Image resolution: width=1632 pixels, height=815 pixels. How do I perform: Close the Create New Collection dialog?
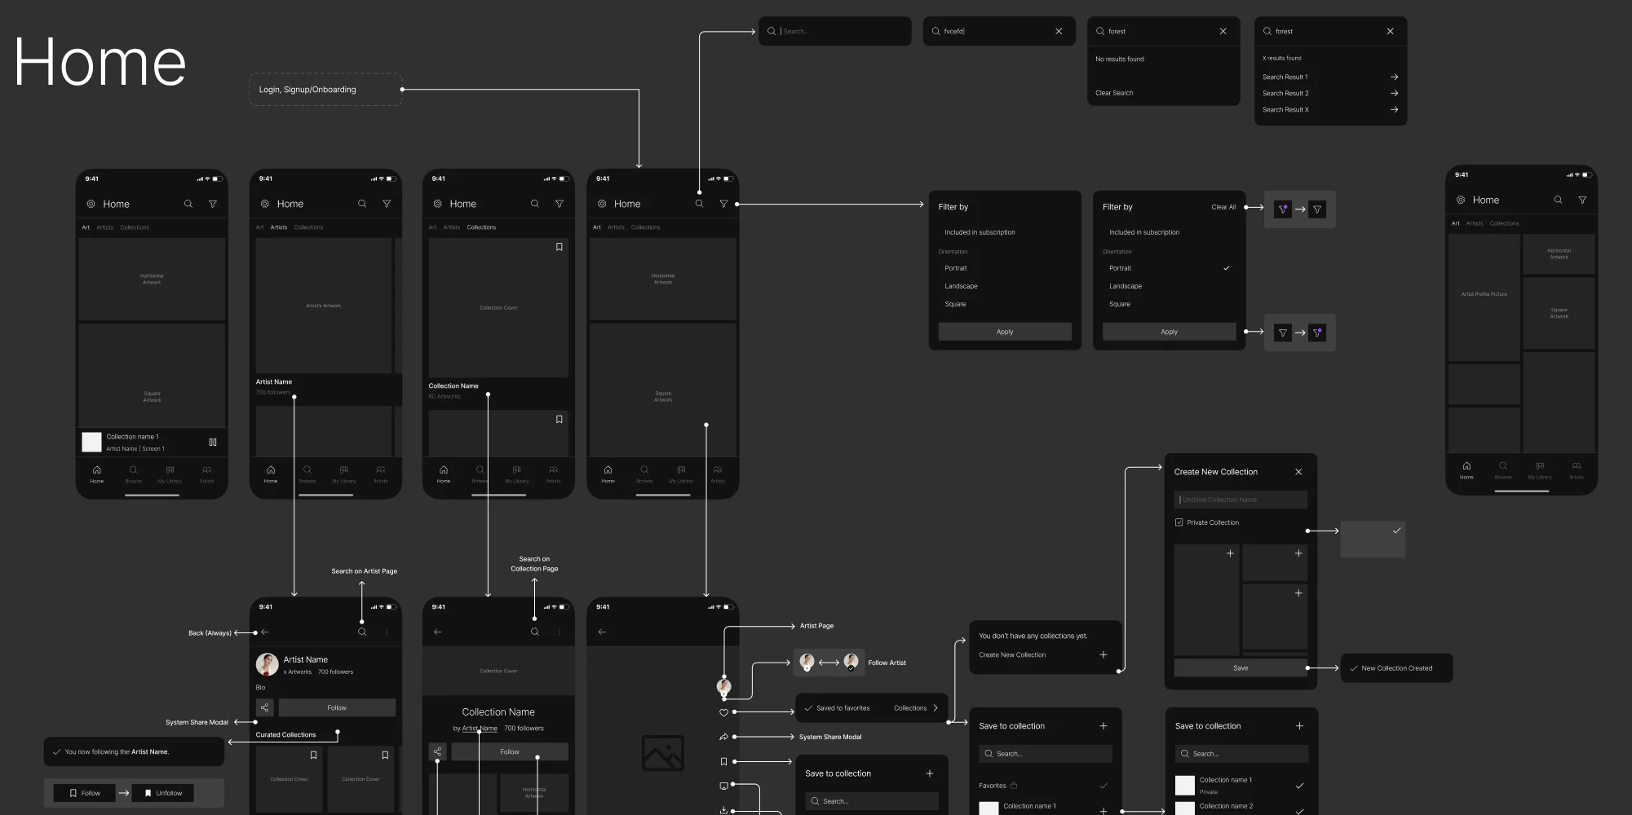coord(1298,472)
